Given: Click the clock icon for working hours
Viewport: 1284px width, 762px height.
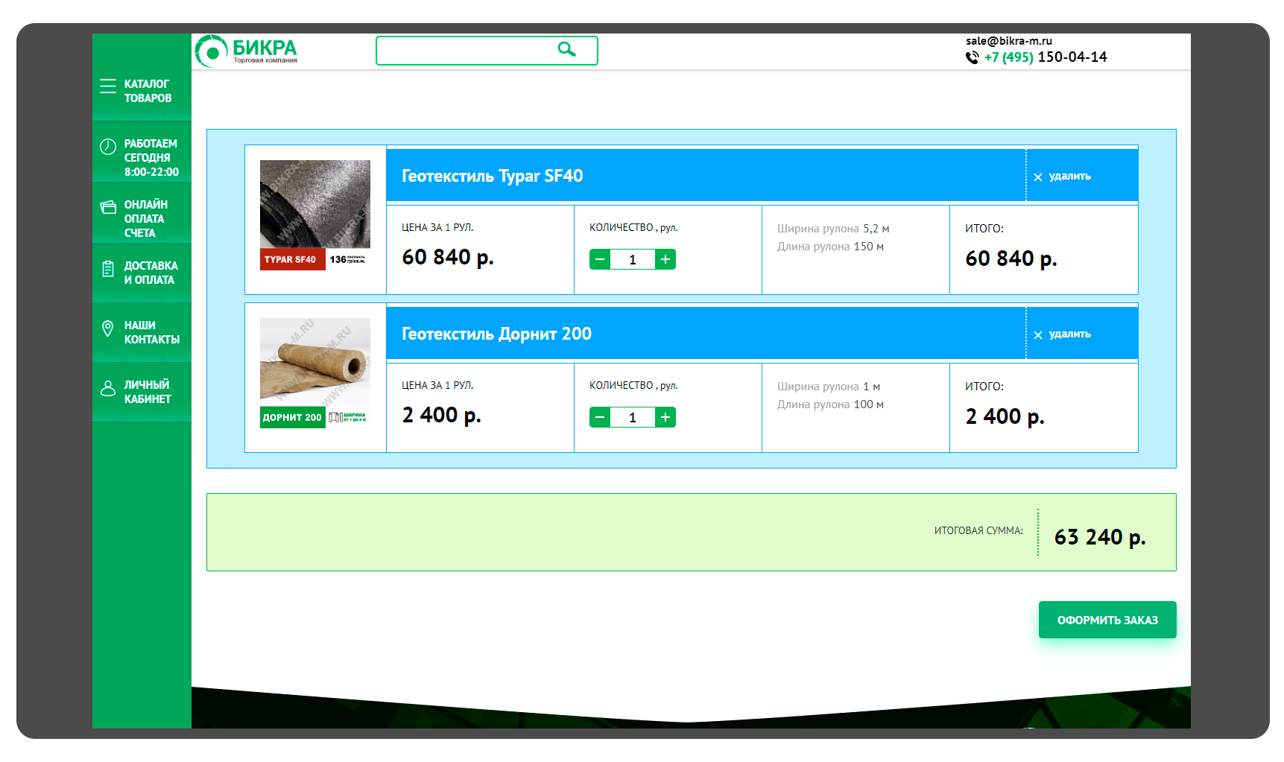Looking at the screenshot, I should (108, 146).
